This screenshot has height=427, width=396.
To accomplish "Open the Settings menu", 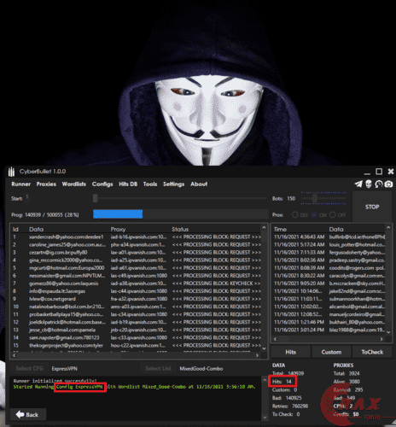I will [173, 184].
